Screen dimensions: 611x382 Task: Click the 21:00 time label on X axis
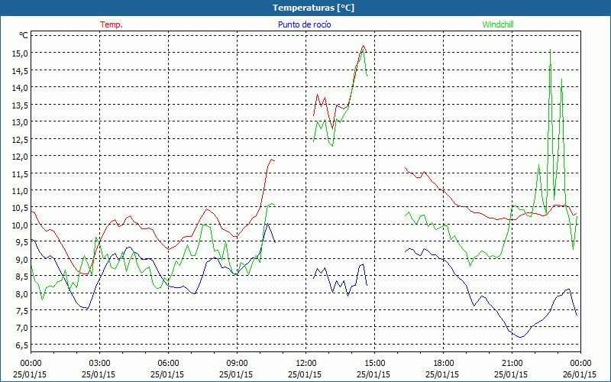click(x=512, y=364)
